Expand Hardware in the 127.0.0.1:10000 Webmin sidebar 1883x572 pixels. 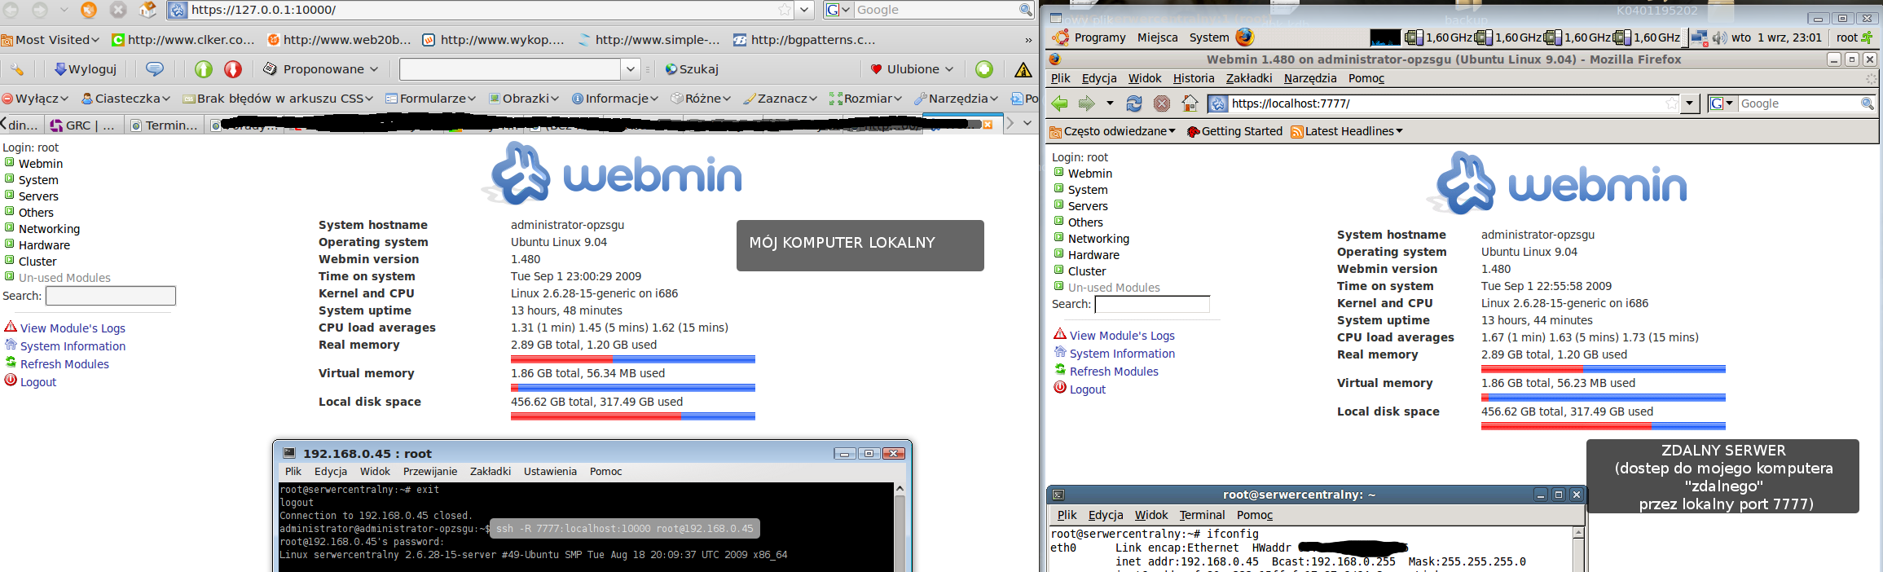click(44, 245)
